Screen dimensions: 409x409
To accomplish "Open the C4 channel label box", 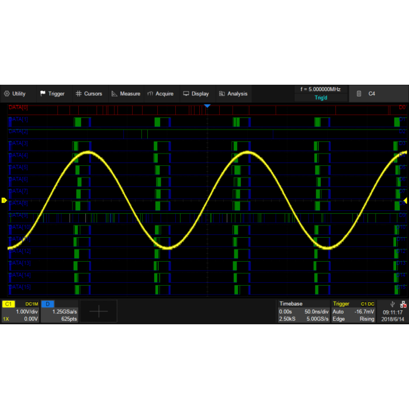I will pos(377,93).
